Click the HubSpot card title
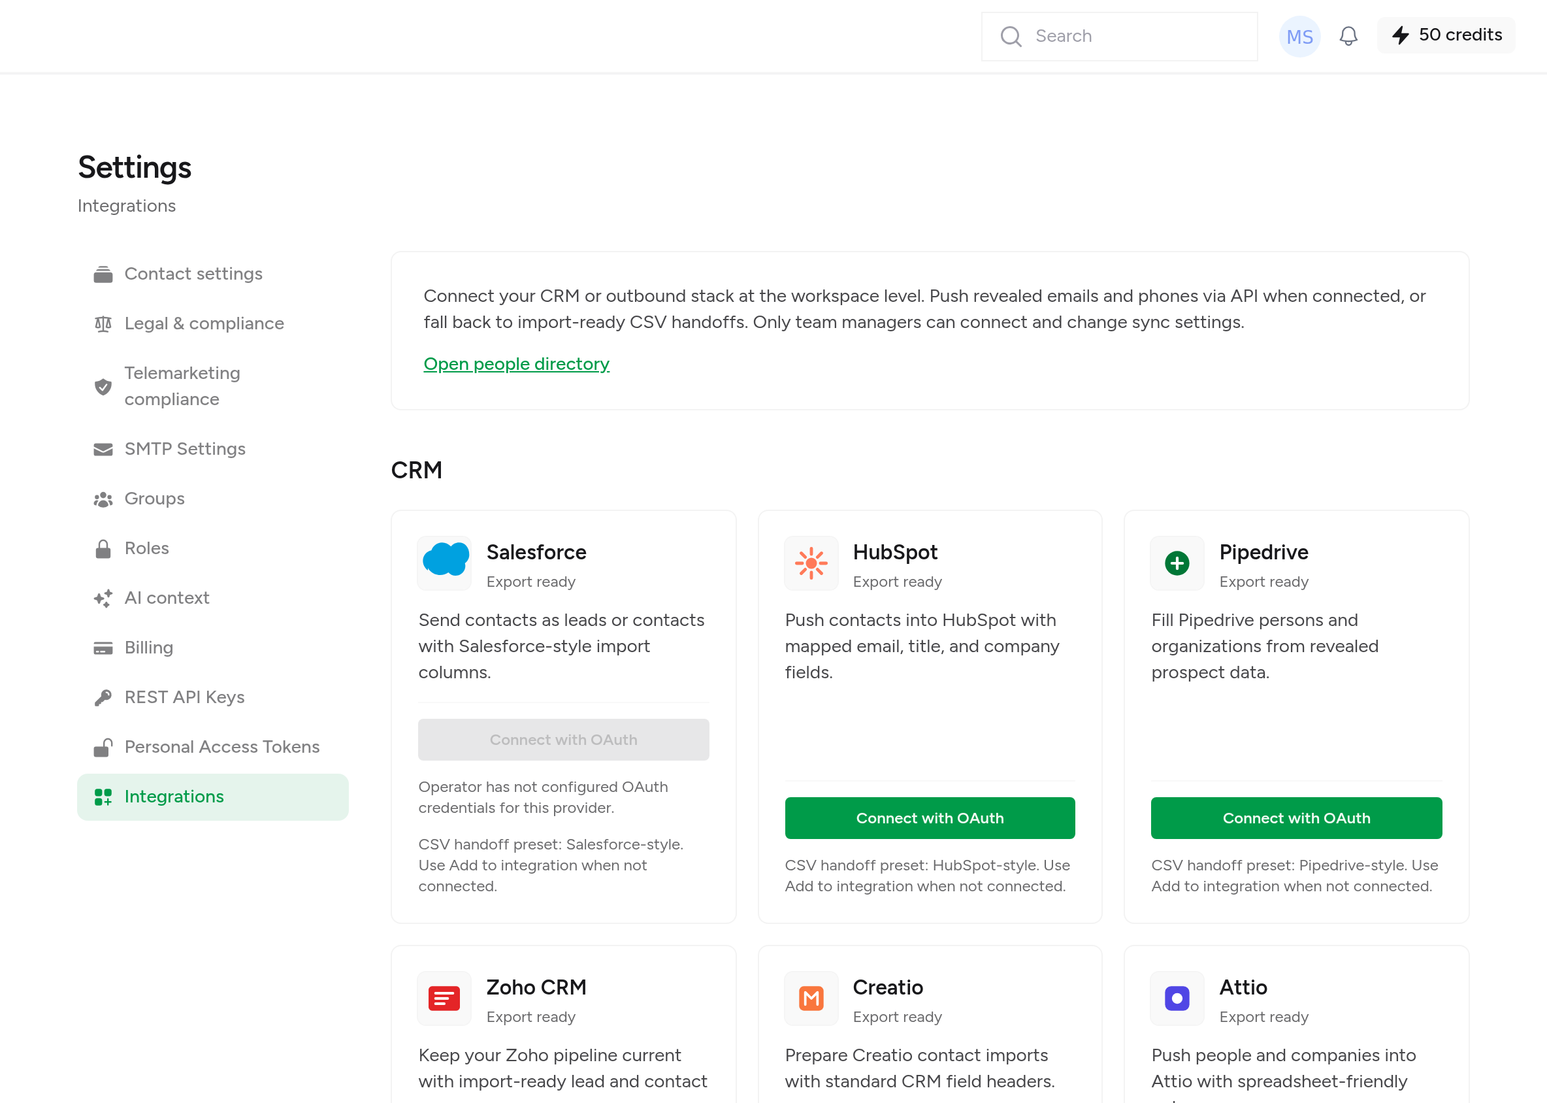Image resolution: width=1547 pixels, height=1103 pixels. [895, 552]
